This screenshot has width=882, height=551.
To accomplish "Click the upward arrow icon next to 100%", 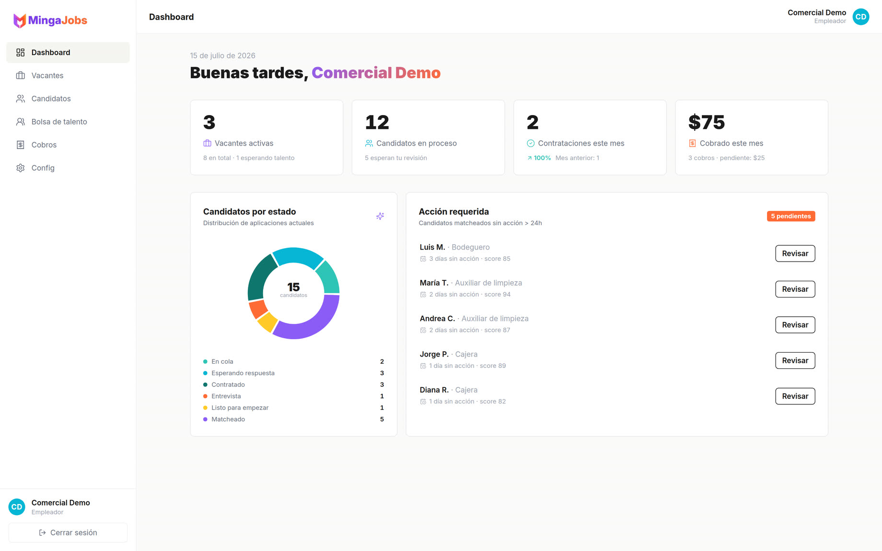I will (530, 158).
